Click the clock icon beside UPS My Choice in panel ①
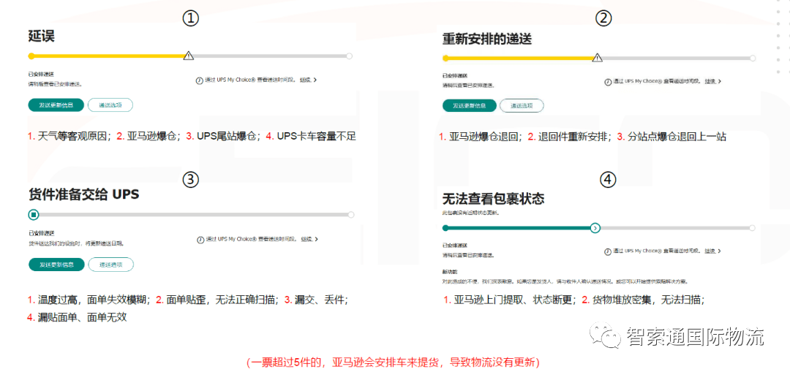Screen dimensions: 790x372 pos(199,80)
